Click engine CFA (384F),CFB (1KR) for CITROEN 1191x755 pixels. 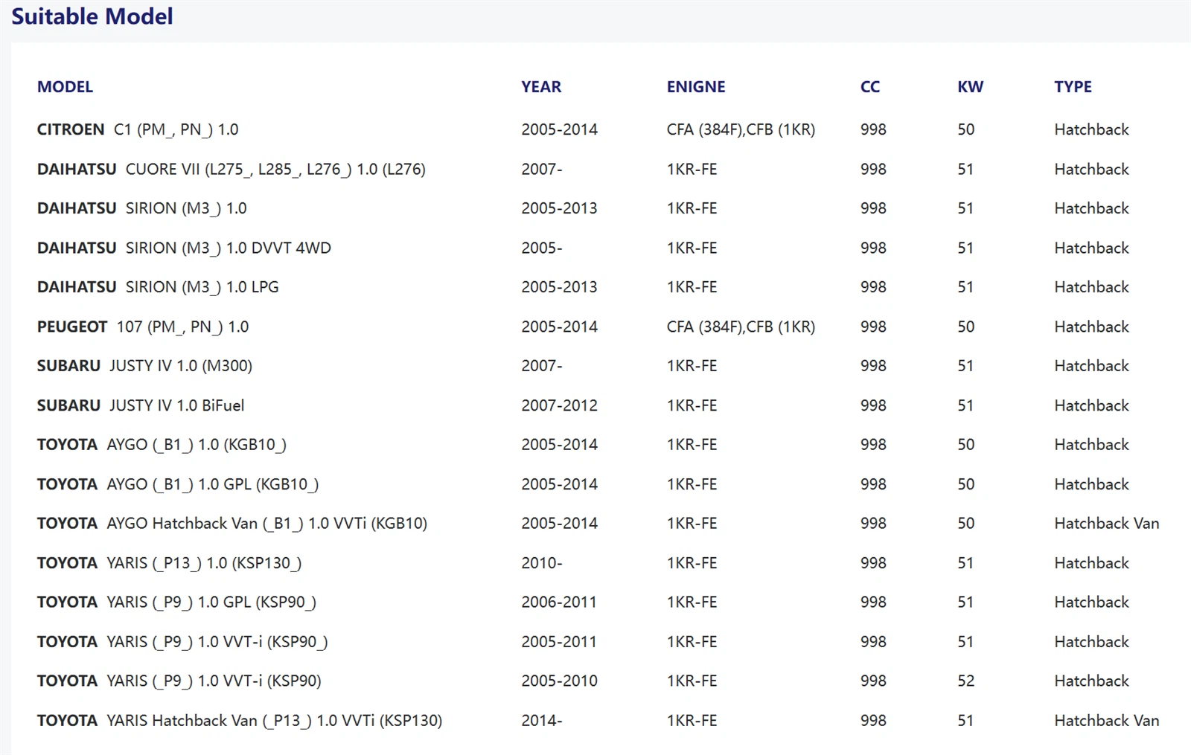coord(741,129)
